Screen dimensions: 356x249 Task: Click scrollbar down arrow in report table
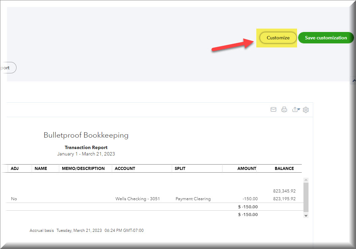306,216
